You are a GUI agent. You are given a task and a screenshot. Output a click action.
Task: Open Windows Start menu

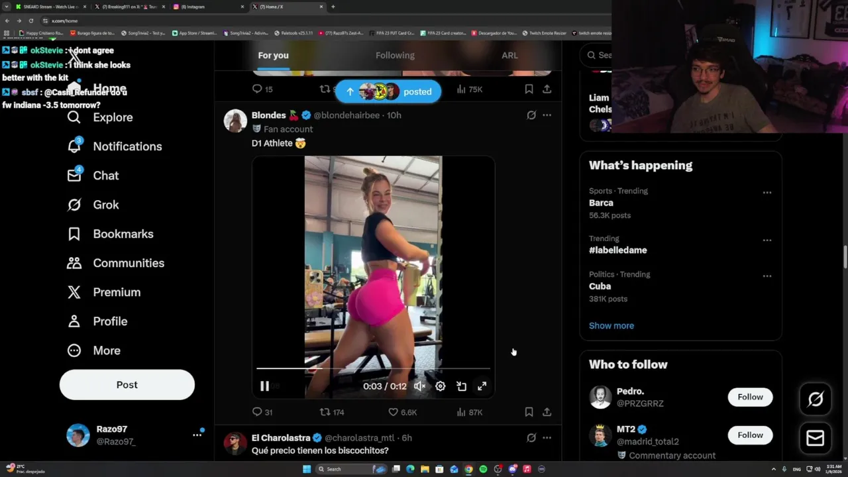point(307,469)
